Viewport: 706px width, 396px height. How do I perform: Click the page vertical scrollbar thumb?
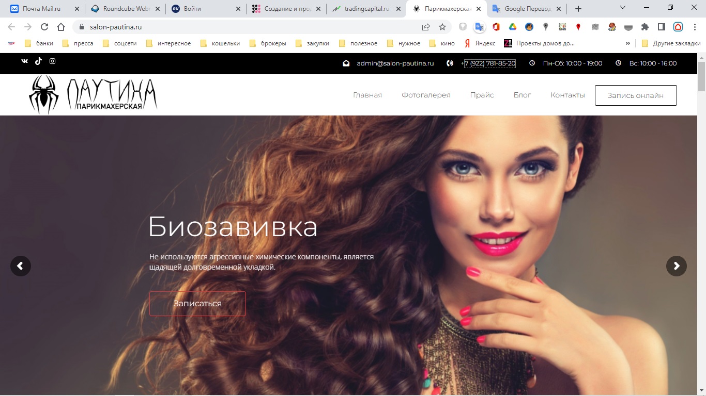coord(701,76)
